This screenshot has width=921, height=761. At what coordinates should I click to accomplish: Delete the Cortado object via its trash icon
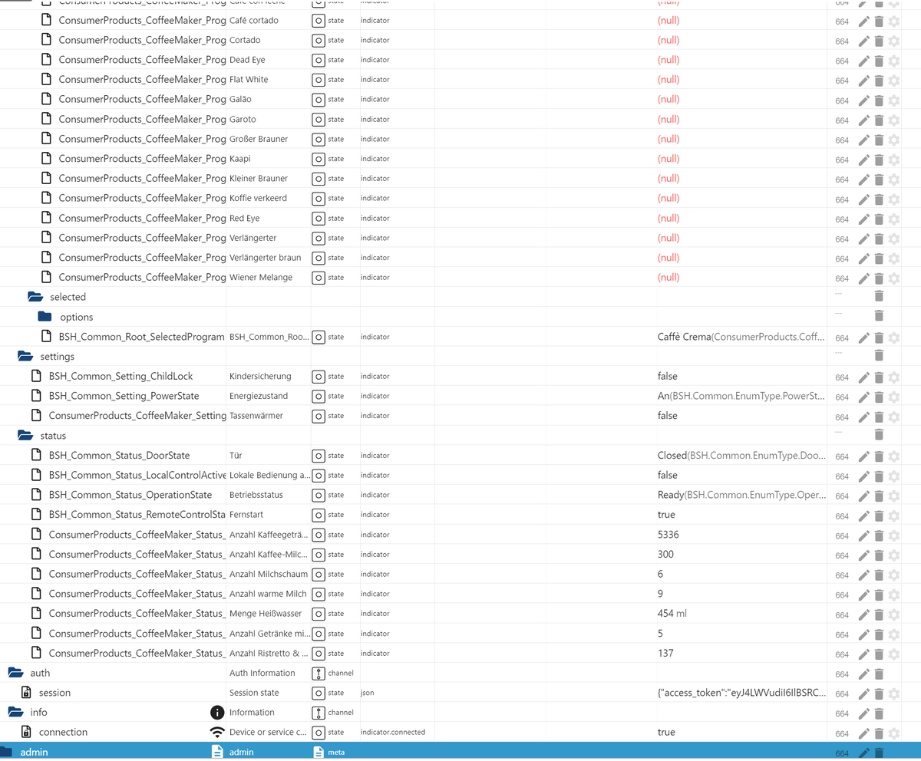(879, 41)
